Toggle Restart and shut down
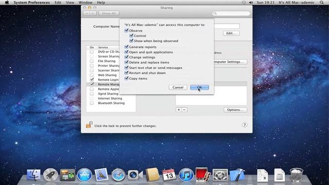 (x=126, y=73)
